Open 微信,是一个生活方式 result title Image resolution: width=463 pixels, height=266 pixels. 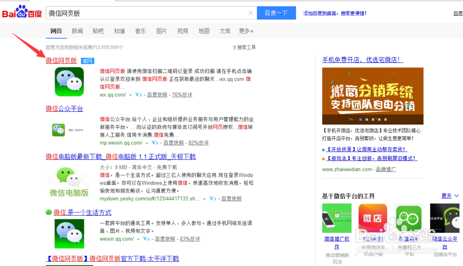(82, 212)
